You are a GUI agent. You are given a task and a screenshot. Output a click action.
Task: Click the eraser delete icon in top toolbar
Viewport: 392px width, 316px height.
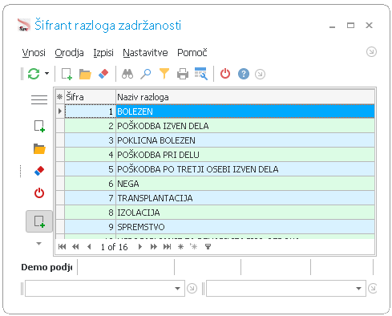[x=103, y=74]
